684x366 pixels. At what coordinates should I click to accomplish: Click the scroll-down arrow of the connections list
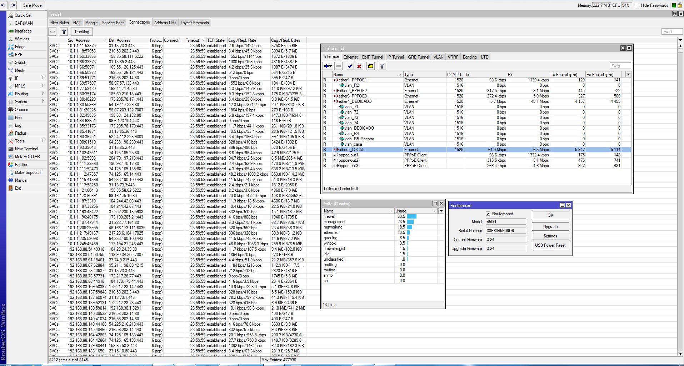click(680, 354)
